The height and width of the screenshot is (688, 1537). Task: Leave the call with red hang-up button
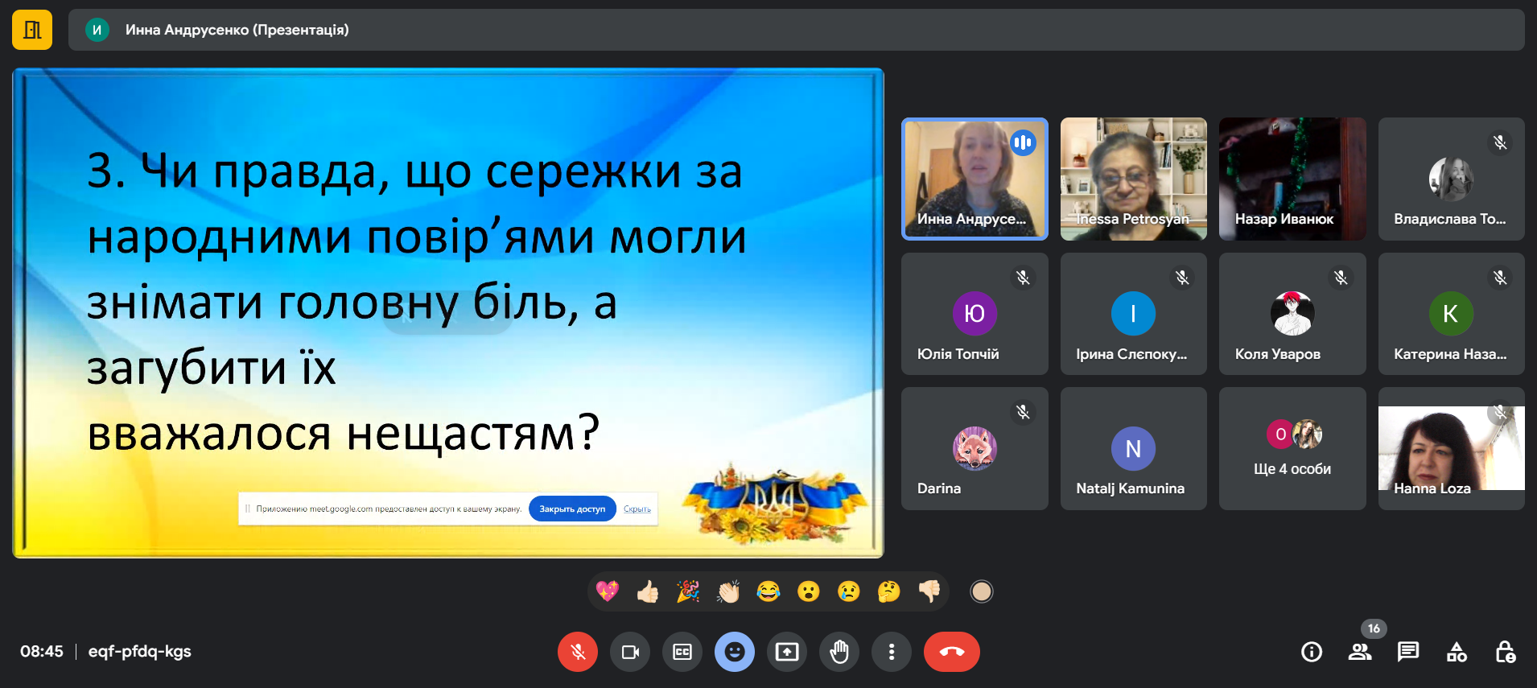point(951,652)
